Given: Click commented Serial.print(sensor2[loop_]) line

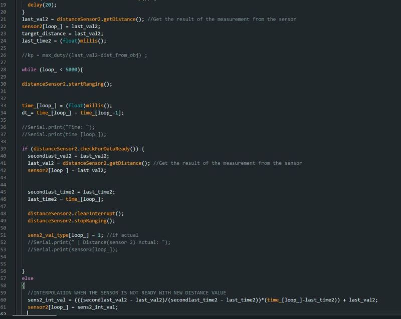Looking at the screenshot, I should (73, 249).
